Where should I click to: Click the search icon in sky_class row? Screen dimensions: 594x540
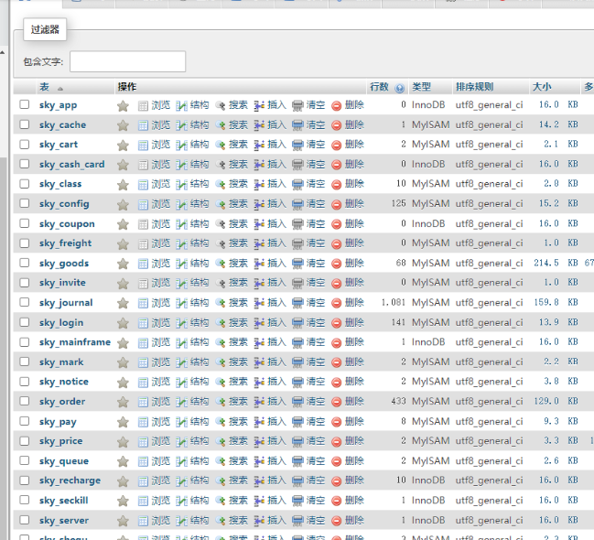coord(221,184)
